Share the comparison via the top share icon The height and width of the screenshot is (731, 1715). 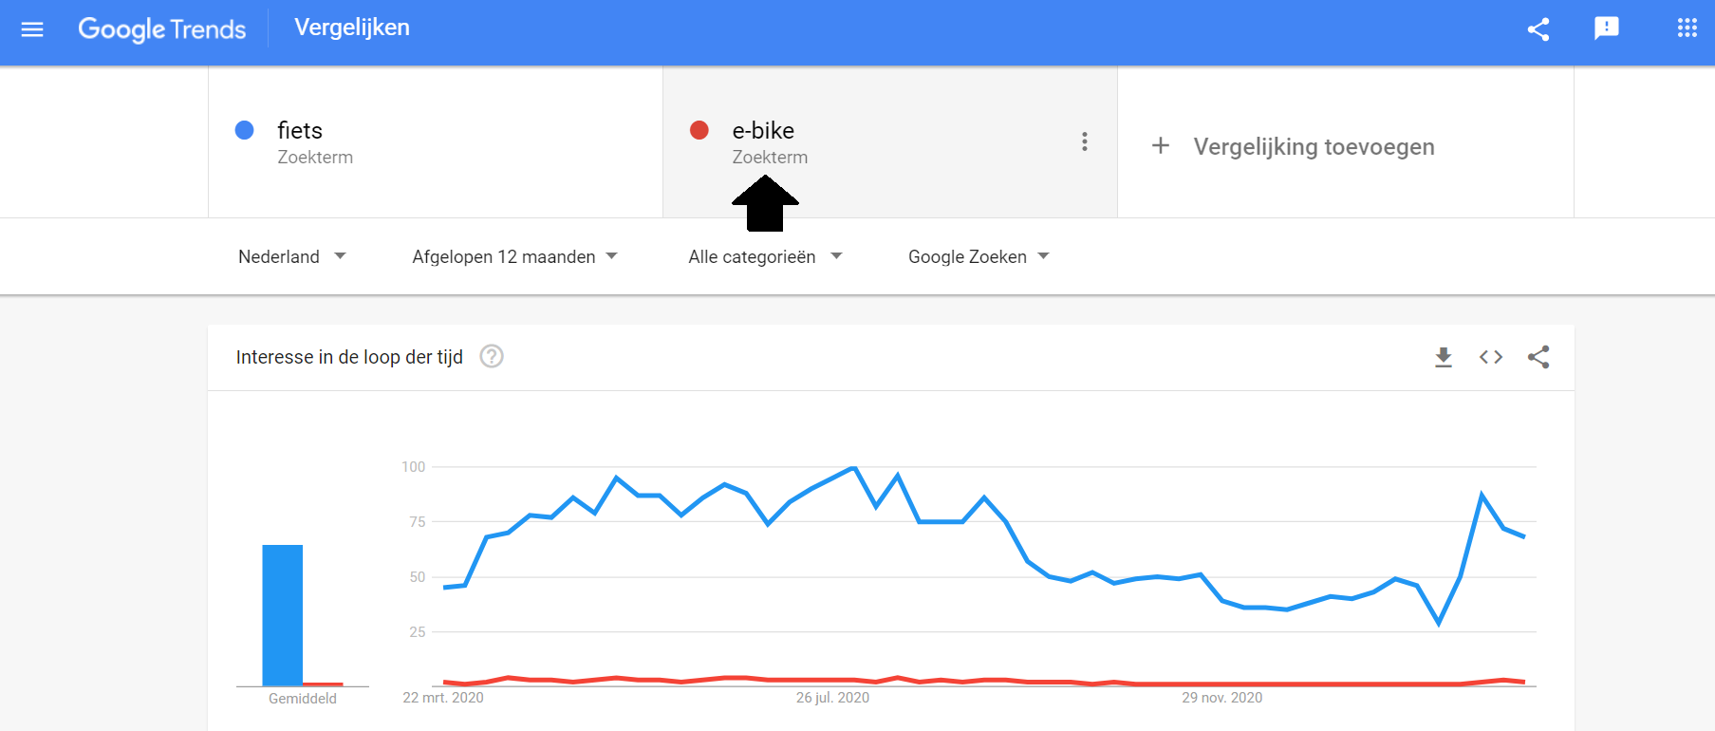[x=1538, y=28]
